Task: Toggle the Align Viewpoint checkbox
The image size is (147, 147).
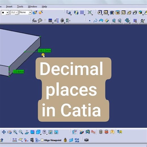Action: [42, 140]
